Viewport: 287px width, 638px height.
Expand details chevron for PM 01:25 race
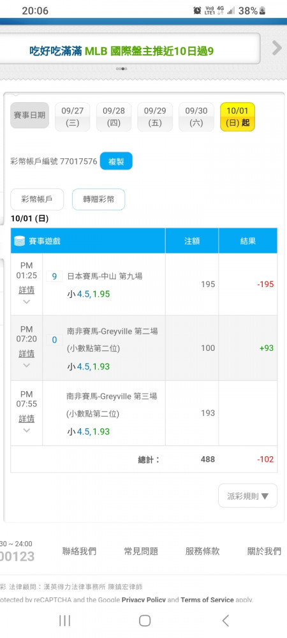coord(26,302)
